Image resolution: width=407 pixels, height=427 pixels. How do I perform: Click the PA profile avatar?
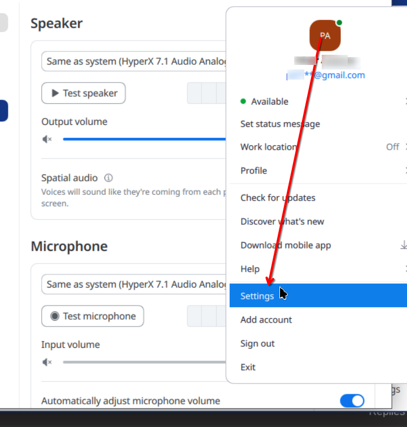[x=325, y=36]
